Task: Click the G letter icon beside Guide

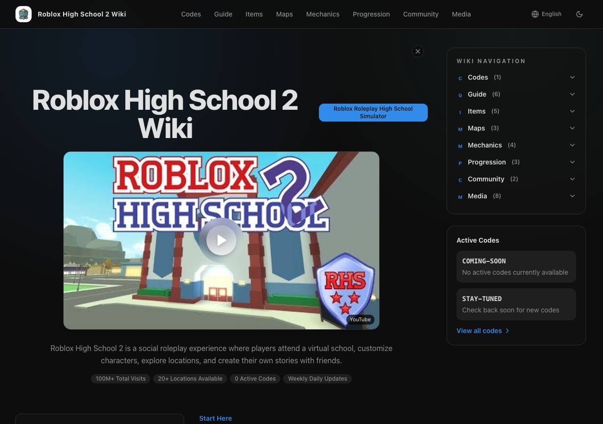Action: (460, 95)
